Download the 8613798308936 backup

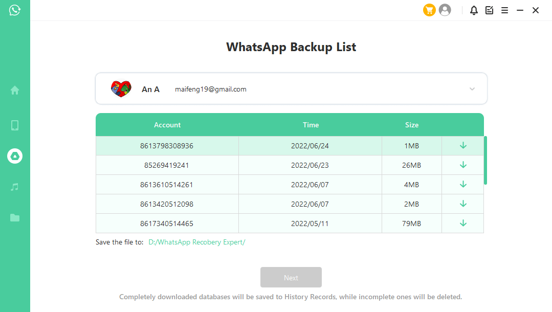point(463,146)
